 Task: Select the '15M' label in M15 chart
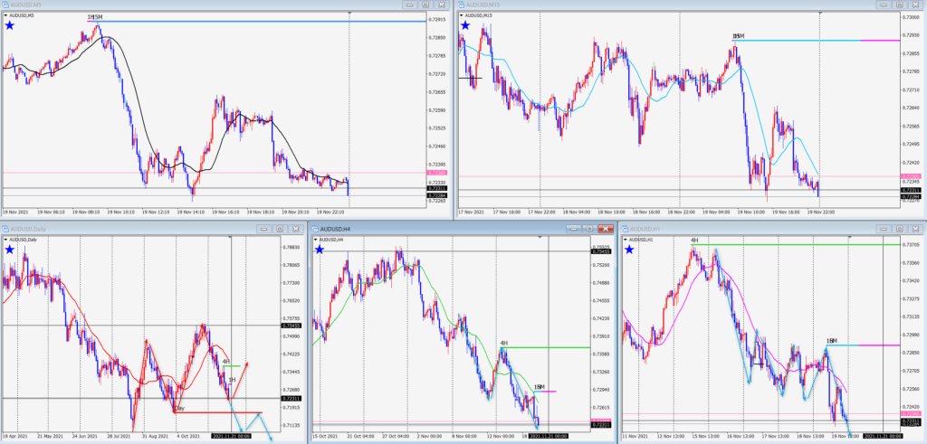[x=737, y=36]
